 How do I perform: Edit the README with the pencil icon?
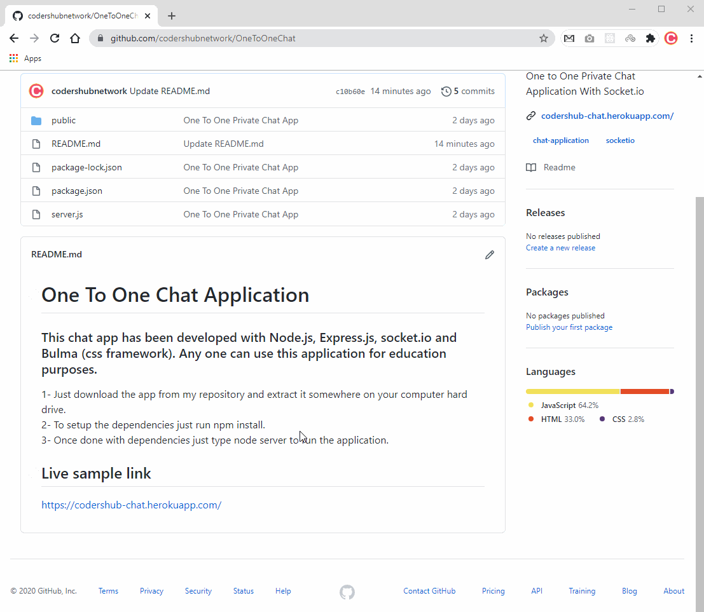pyautogui.click(x=490, y=255)
